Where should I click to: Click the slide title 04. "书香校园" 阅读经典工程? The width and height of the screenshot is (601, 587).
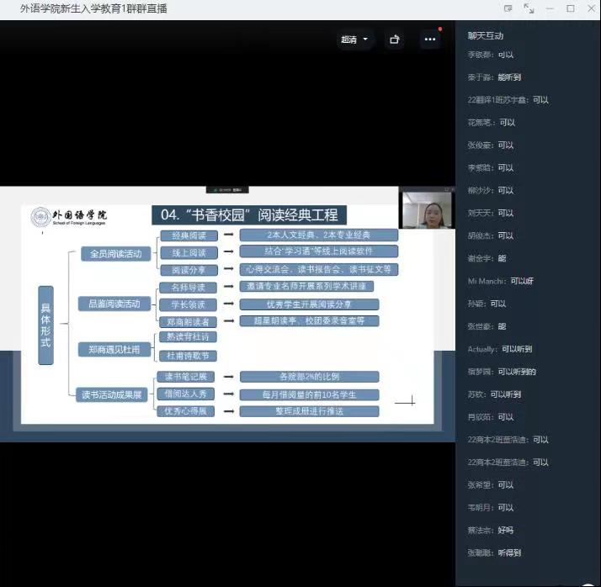(x=249, y=215)
